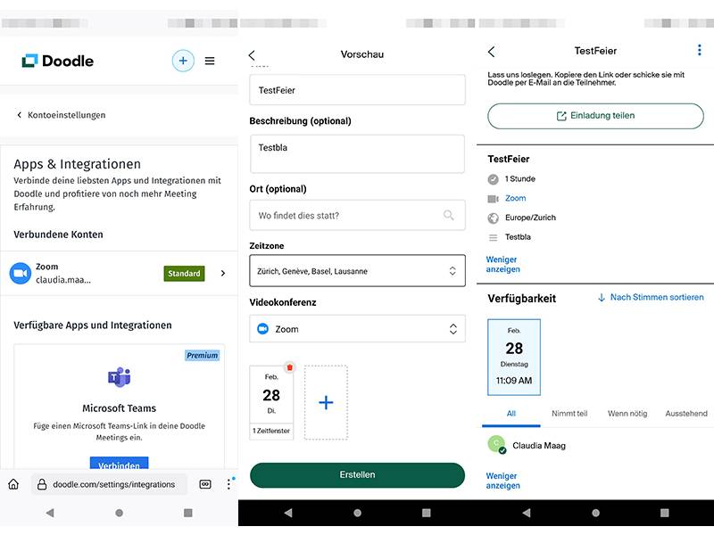Open the Chrome tab switcher icon
This screenshot has height=535, width=714.
[206, 484]
